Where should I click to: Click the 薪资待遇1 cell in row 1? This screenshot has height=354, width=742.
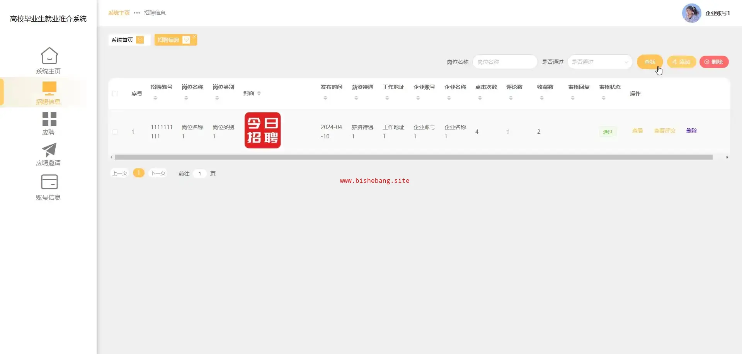(x=362, y=132)
